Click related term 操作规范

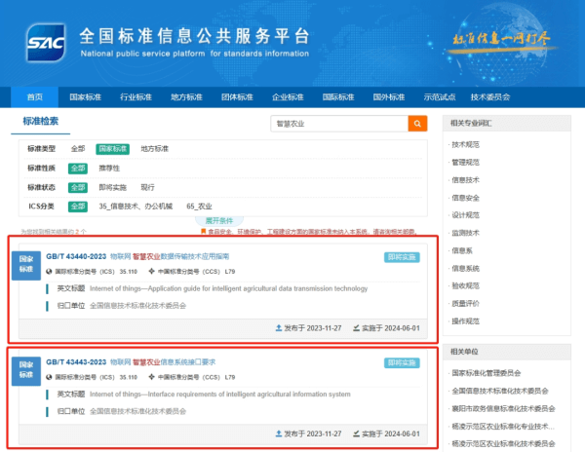coord(466,320)
